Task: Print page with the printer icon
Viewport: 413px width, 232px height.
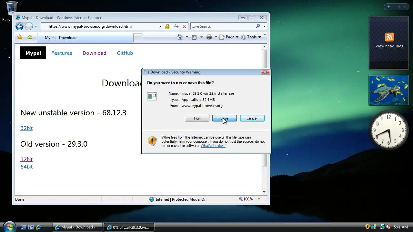Action: (209, 37)
